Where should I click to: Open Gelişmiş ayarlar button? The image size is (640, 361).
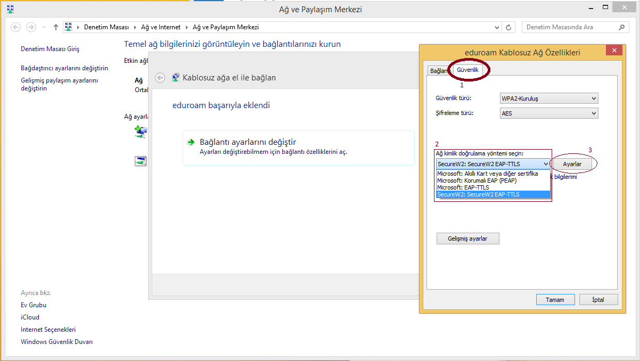coord(467,239)
